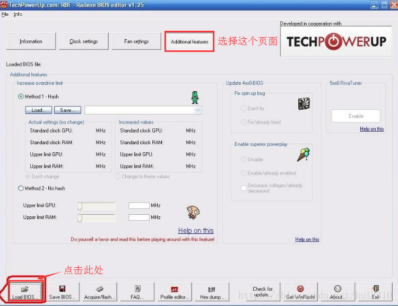Screen dimensions: 398x306
Task: Click the Load BIOS button
Action: pos(25,292)
